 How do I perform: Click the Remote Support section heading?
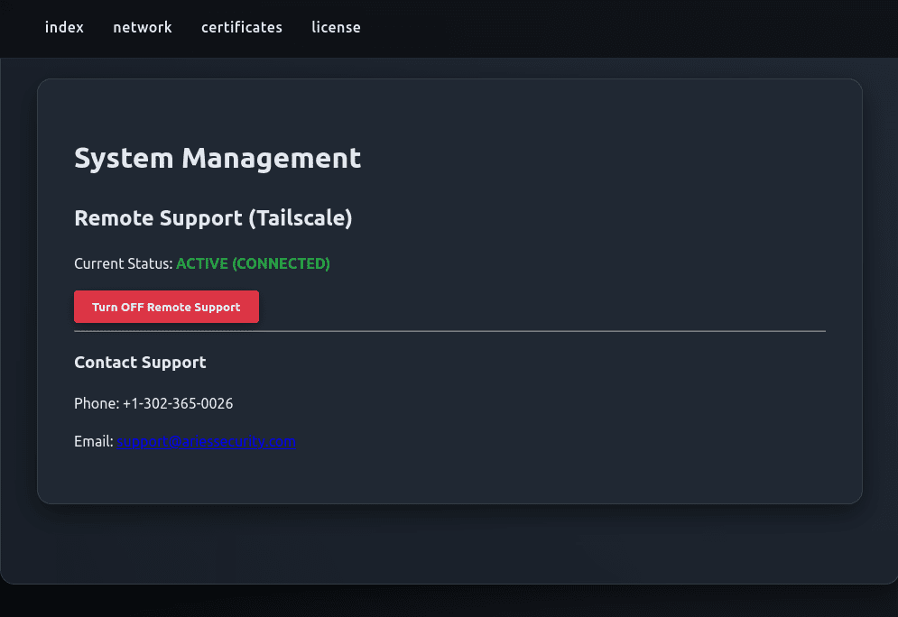pyautogui.click(x=158, y=217)
